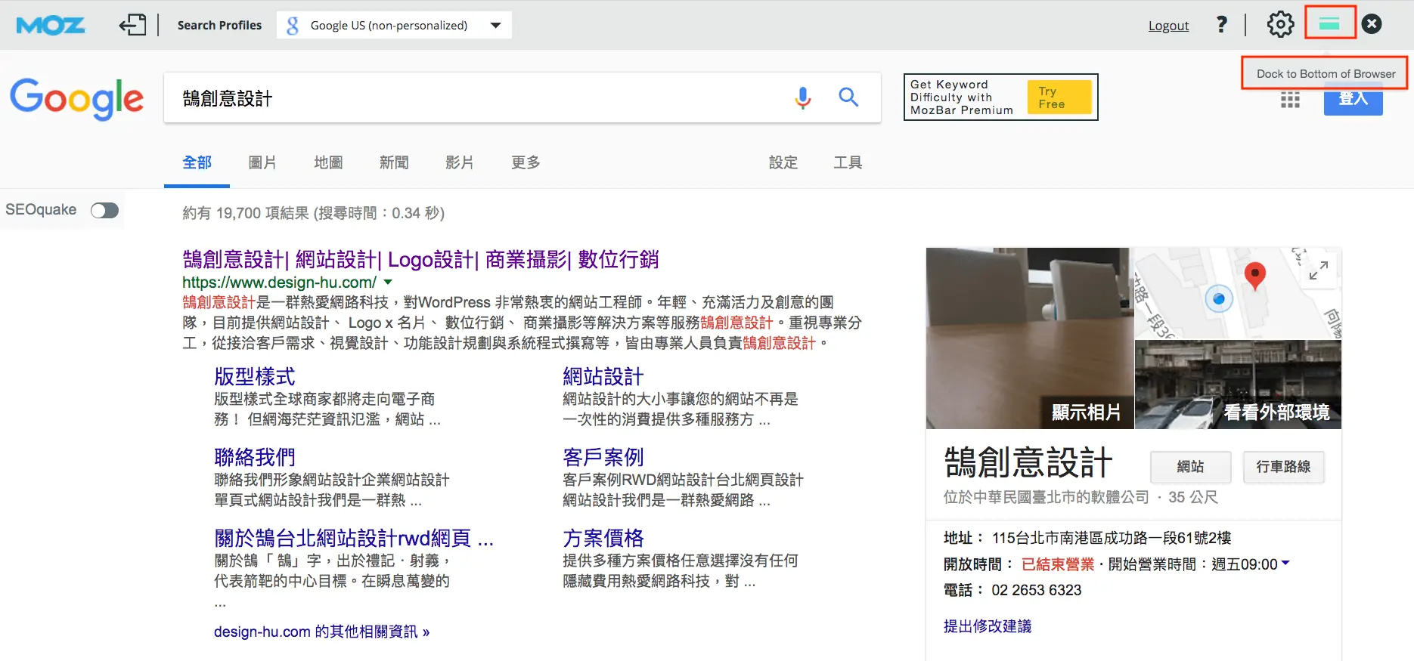This screenshot has height=661, width=1414.
Task: Open the 方案價格 sitelink
Action: pyautogui.click(x=603, y=538)
